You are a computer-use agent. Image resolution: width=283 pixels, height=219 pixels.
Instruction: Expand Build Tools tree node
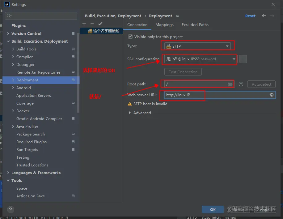13,49
